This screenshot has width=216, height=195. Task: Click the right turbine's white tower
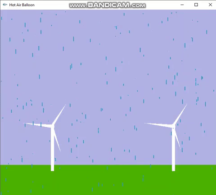click(173, 149)
